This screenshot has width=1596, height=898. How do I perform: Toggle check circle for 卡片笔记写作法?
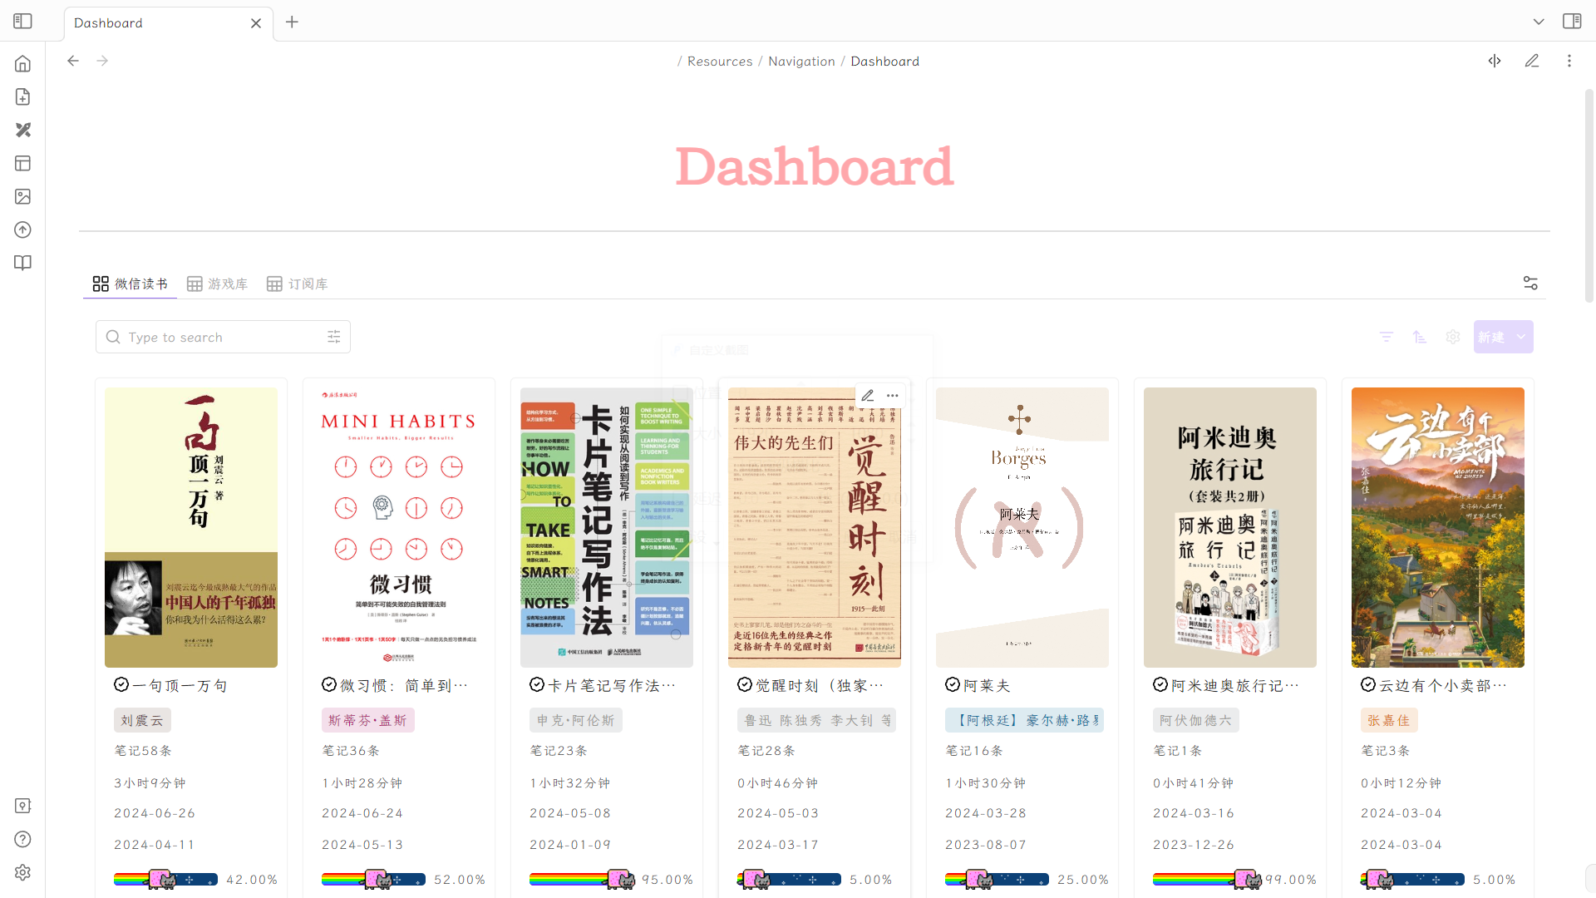[x=537, y=684]
